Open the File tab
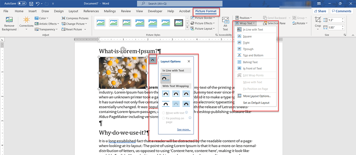This screenshot has height=155, width=356. tap(6, 11)
